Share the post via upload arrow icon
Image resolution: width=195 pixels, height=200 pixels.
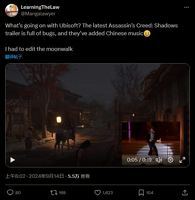[185, 192]
